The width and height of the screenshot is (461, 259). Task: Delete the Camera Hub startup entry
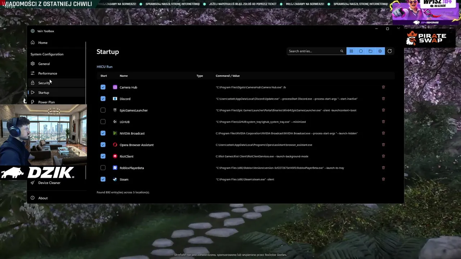point(383,87)
